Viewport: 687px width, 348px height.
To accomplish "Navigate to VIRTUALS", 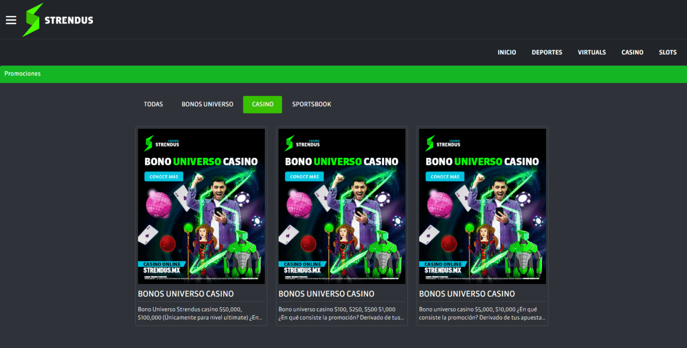I will pos(592,52).
